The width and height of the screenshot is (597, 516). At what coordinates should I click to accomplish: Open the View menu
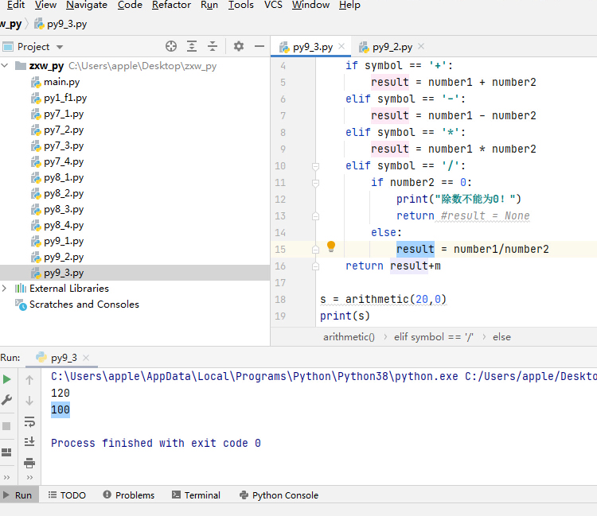45,5
